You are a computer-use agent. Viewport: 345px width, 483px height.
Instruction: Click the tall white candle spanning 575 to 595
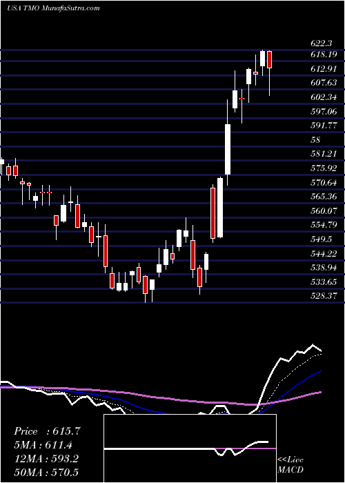[228, 150]
